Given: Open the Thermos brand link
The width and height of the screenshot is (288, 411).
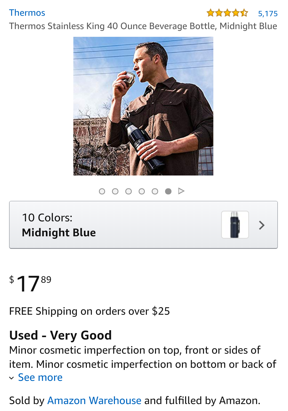Looking at the screenshot, I should [27, 13].
